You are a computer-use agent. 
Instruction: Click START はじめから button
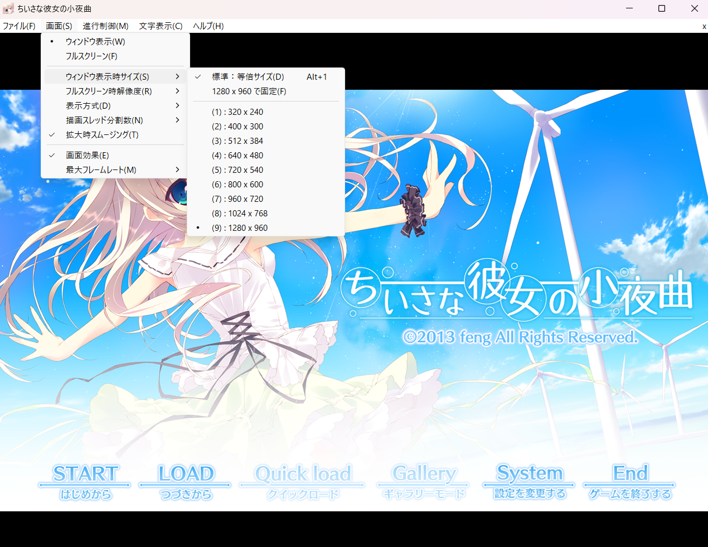(x=85, y=482)
